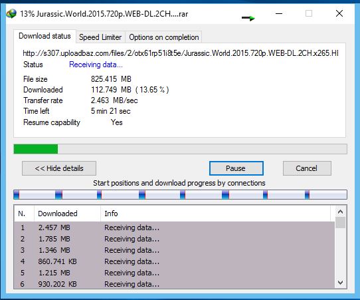Pause the current download
This screenshot has height=300, width=360.
click(236, 168)
